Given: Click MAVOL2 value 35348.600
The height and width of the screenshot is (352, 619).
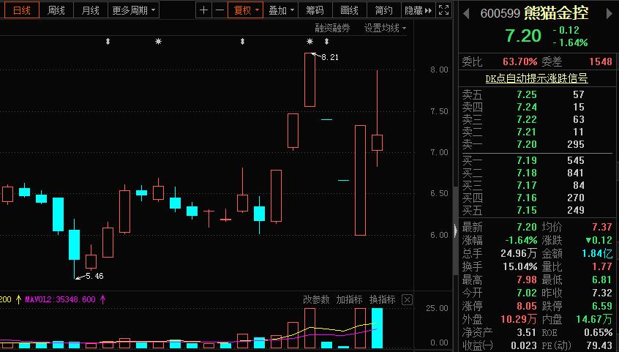Looking at the screenshot, I should (x=75, y=299).
